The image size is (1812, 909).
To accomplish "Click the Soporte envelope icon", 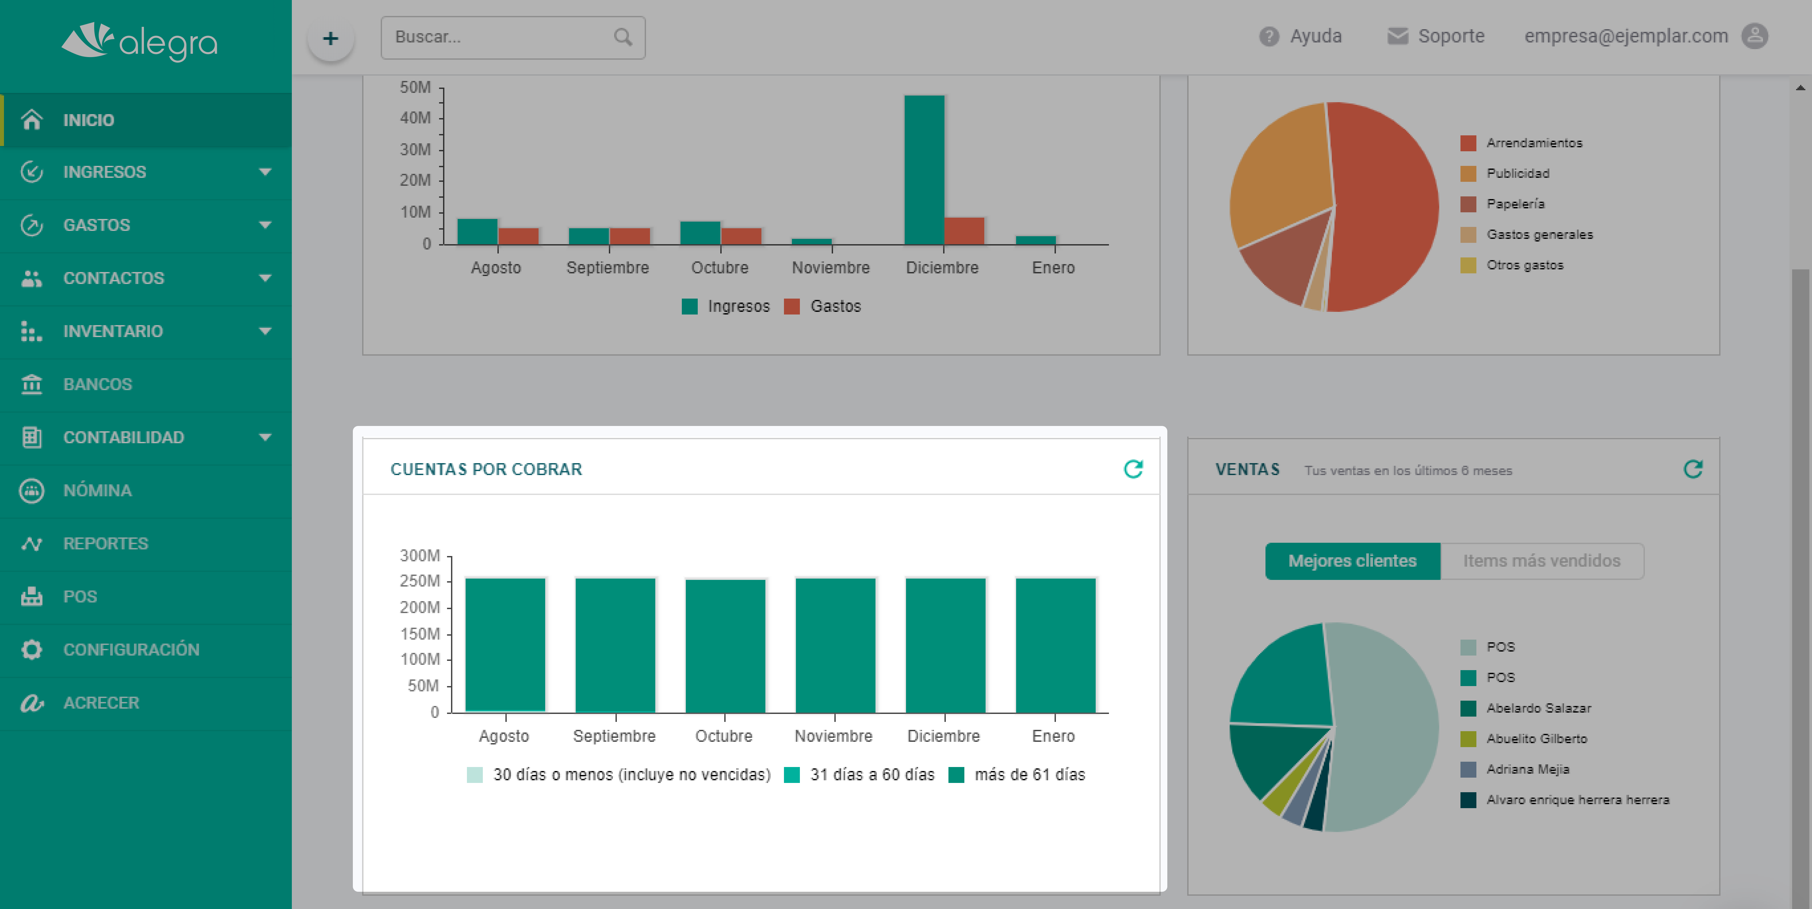I will click(x=1397, y=36).
